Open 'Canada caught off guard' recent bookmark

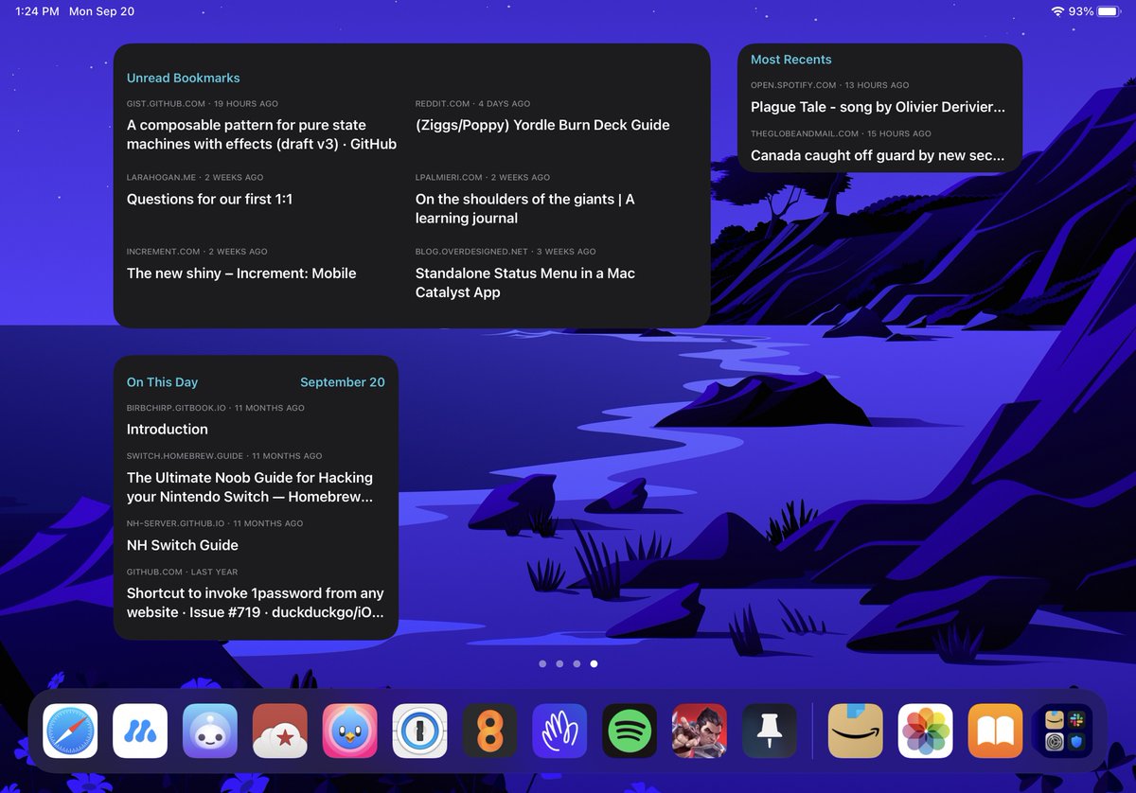[x=878, y=155]
